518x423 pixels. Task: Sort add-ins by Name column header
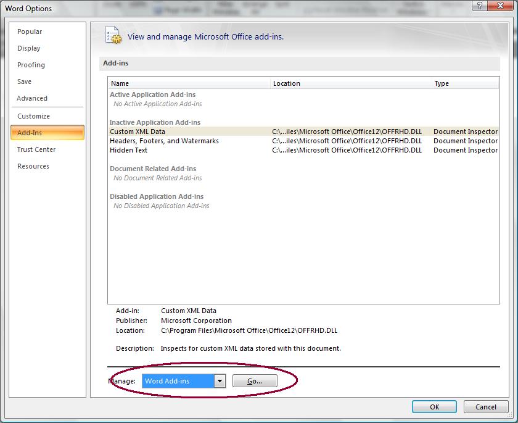[189, 83]
